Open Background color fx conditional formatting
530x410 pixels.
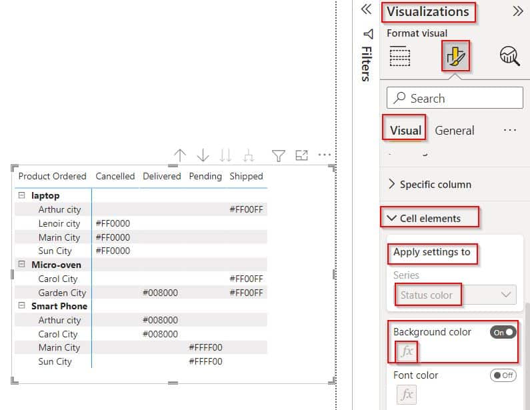pos(407,351)
